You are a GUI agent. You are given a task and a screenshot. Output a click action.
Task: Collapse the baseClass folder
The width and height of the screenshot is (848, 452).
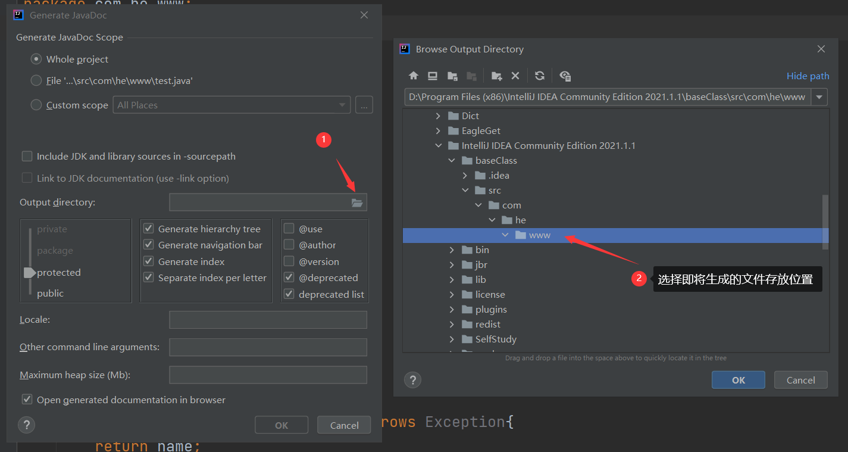452,160
